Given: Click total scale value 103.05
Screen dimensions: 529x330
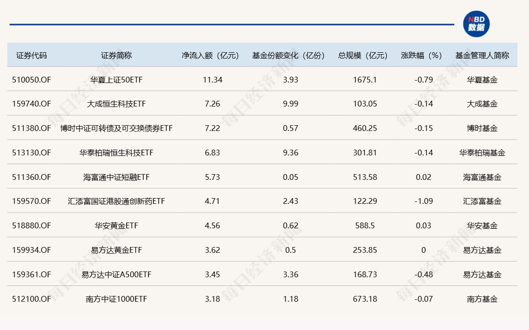Looking at the screenshot, I should [x=365, y=104].
